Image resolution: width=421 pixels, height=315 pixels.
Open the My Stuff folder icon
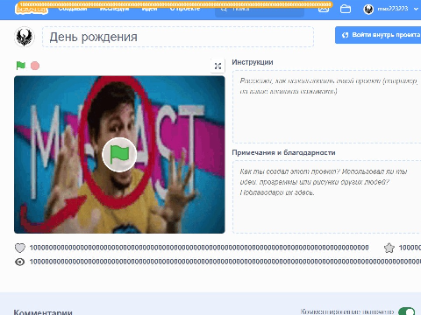tap(346, 9)
